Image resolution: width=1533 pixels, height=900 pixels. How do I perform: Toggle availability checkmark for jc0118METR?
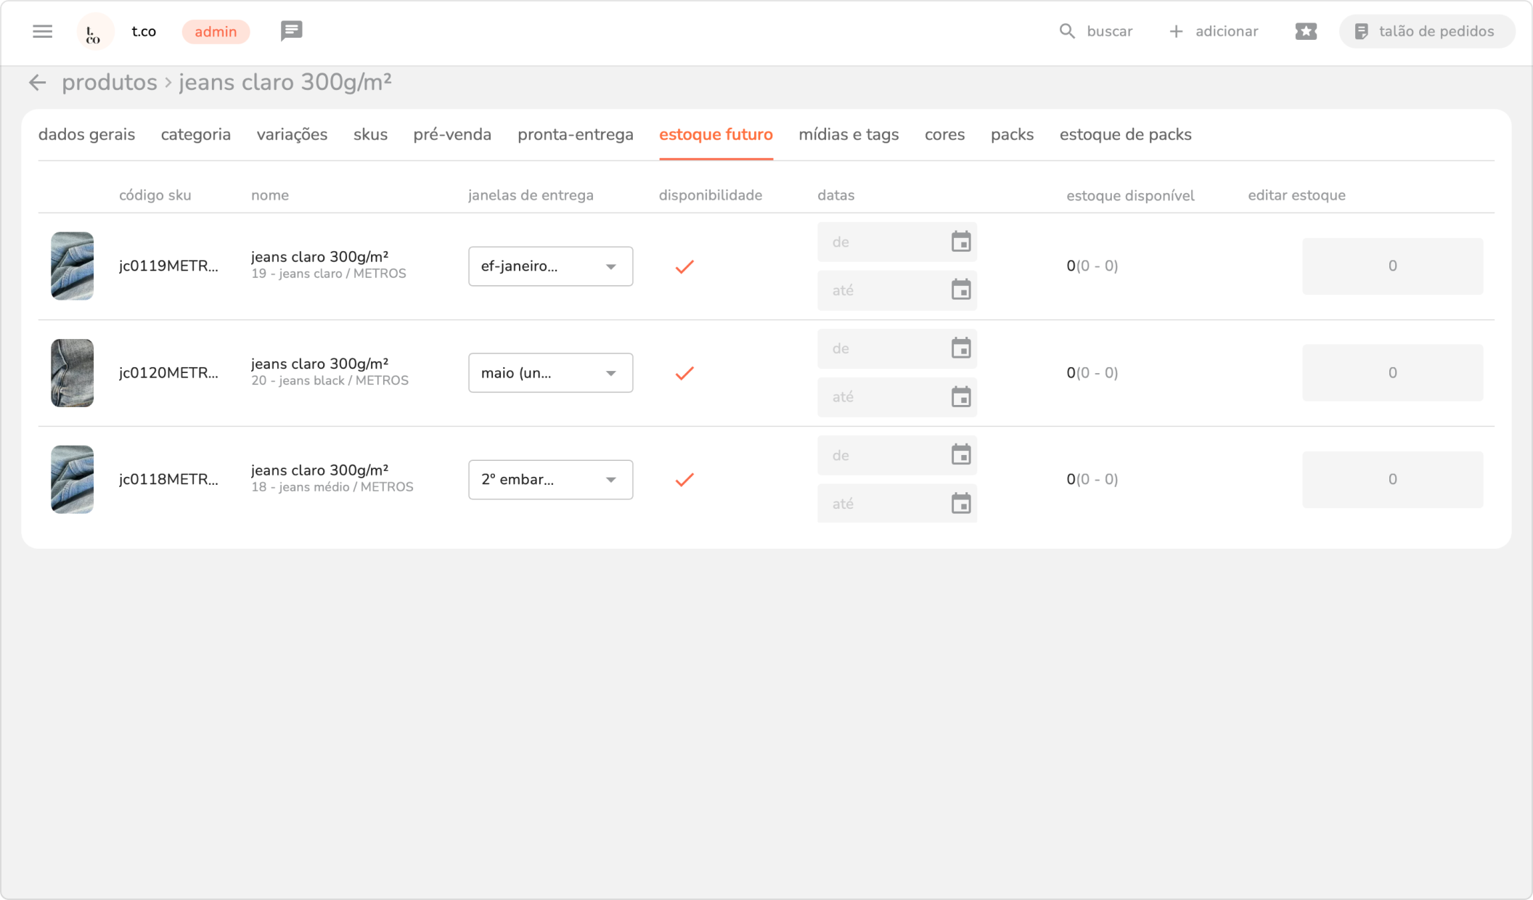pos(684,480)
